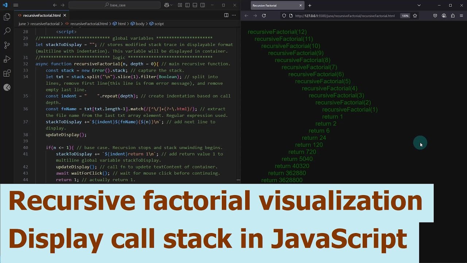The image size is (467, 263).
Task: Open the VS Code hamburger menu
Action: [x=15, y=5]
